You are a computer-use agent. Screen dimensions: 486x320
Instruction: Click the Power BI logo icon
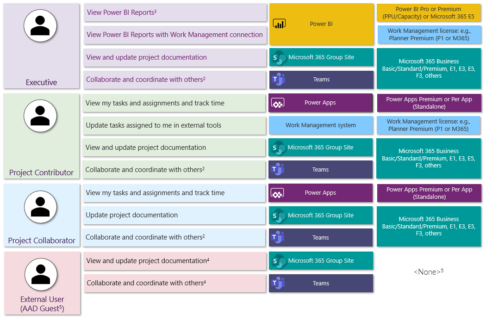(279, 24)
